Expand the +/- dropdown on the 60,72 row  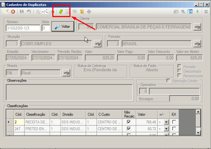(166, 129)
